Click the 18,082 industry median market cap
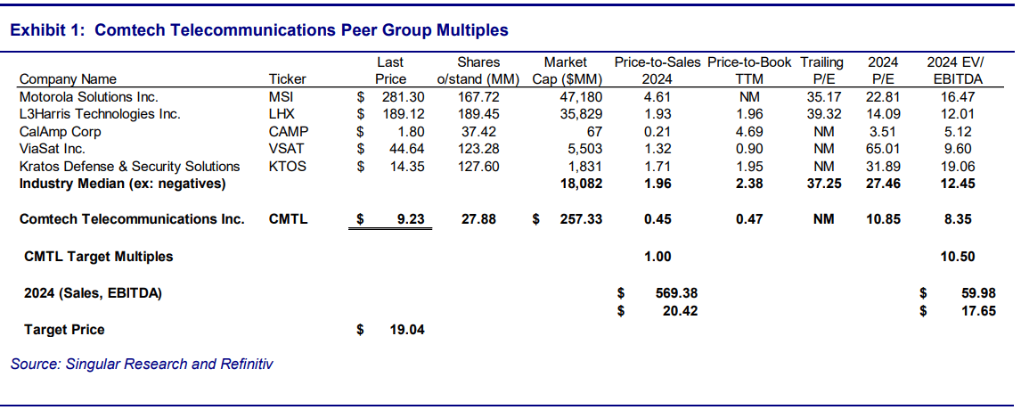 (584, 184)
